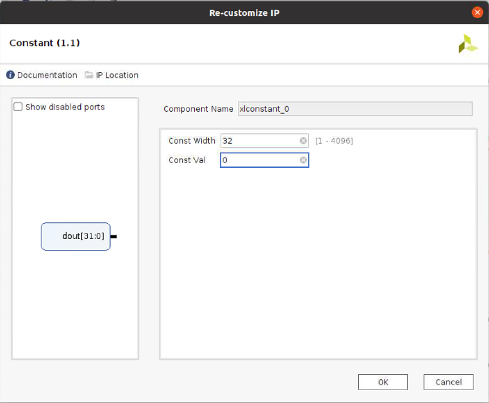Close the Re-customize IP dialog
Viewport: 489px width, 403px height.
point(477,13)
